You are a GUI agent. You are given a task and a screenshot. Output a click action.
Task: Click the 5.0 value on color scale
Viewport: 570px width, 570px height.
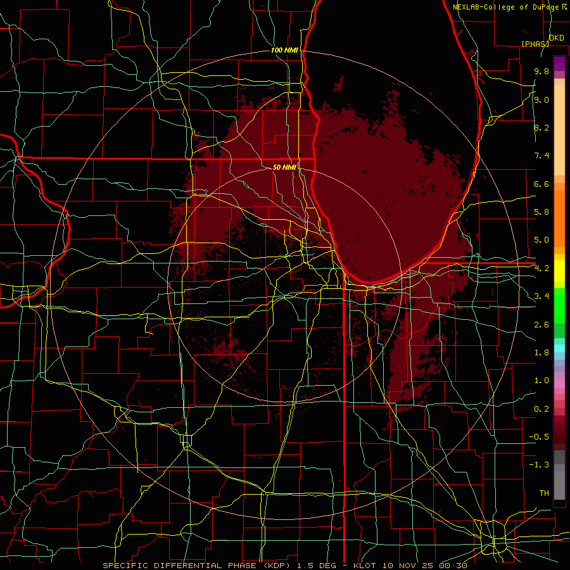[x=541, y=240]
